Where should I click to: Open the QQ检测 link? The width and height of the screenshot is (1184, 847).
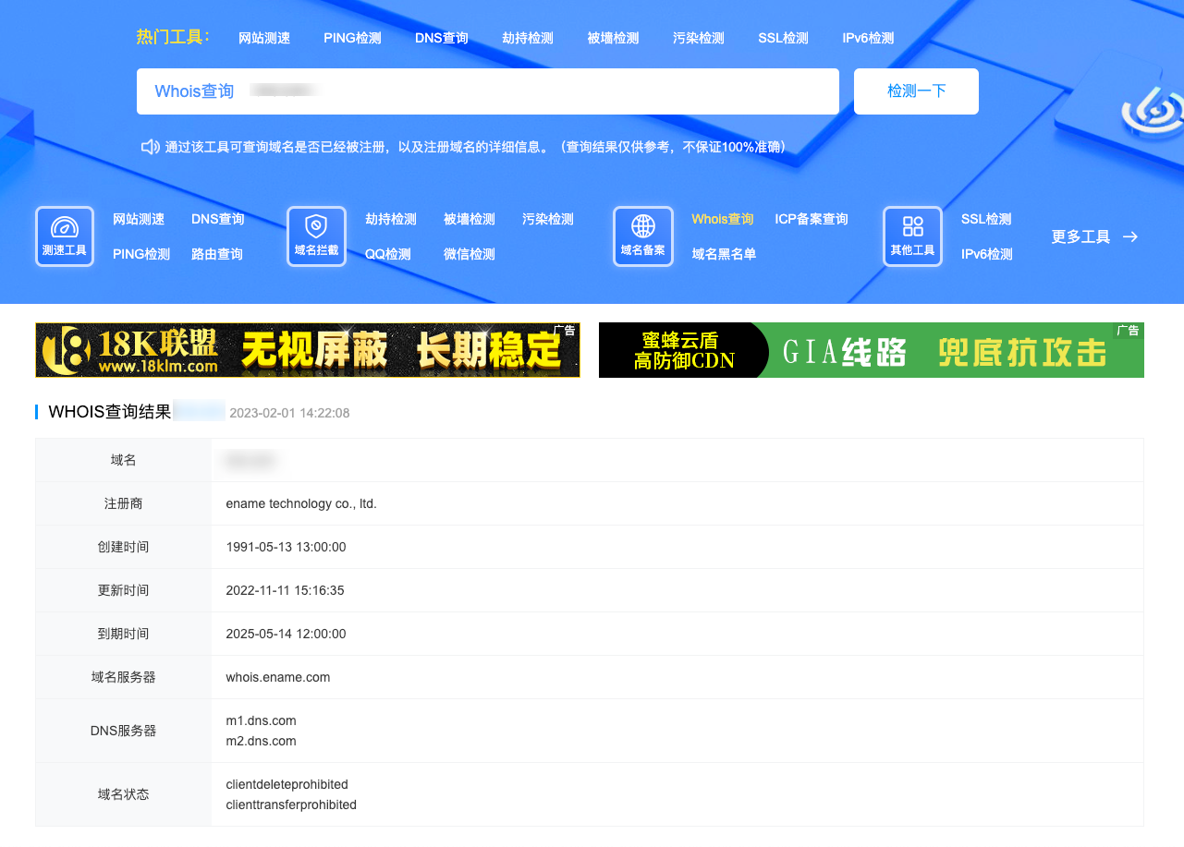(387, 254)
